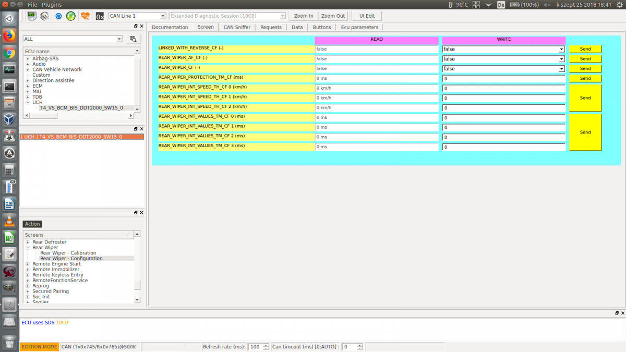Open VLC media player from the dock

(x=9, y=220)
